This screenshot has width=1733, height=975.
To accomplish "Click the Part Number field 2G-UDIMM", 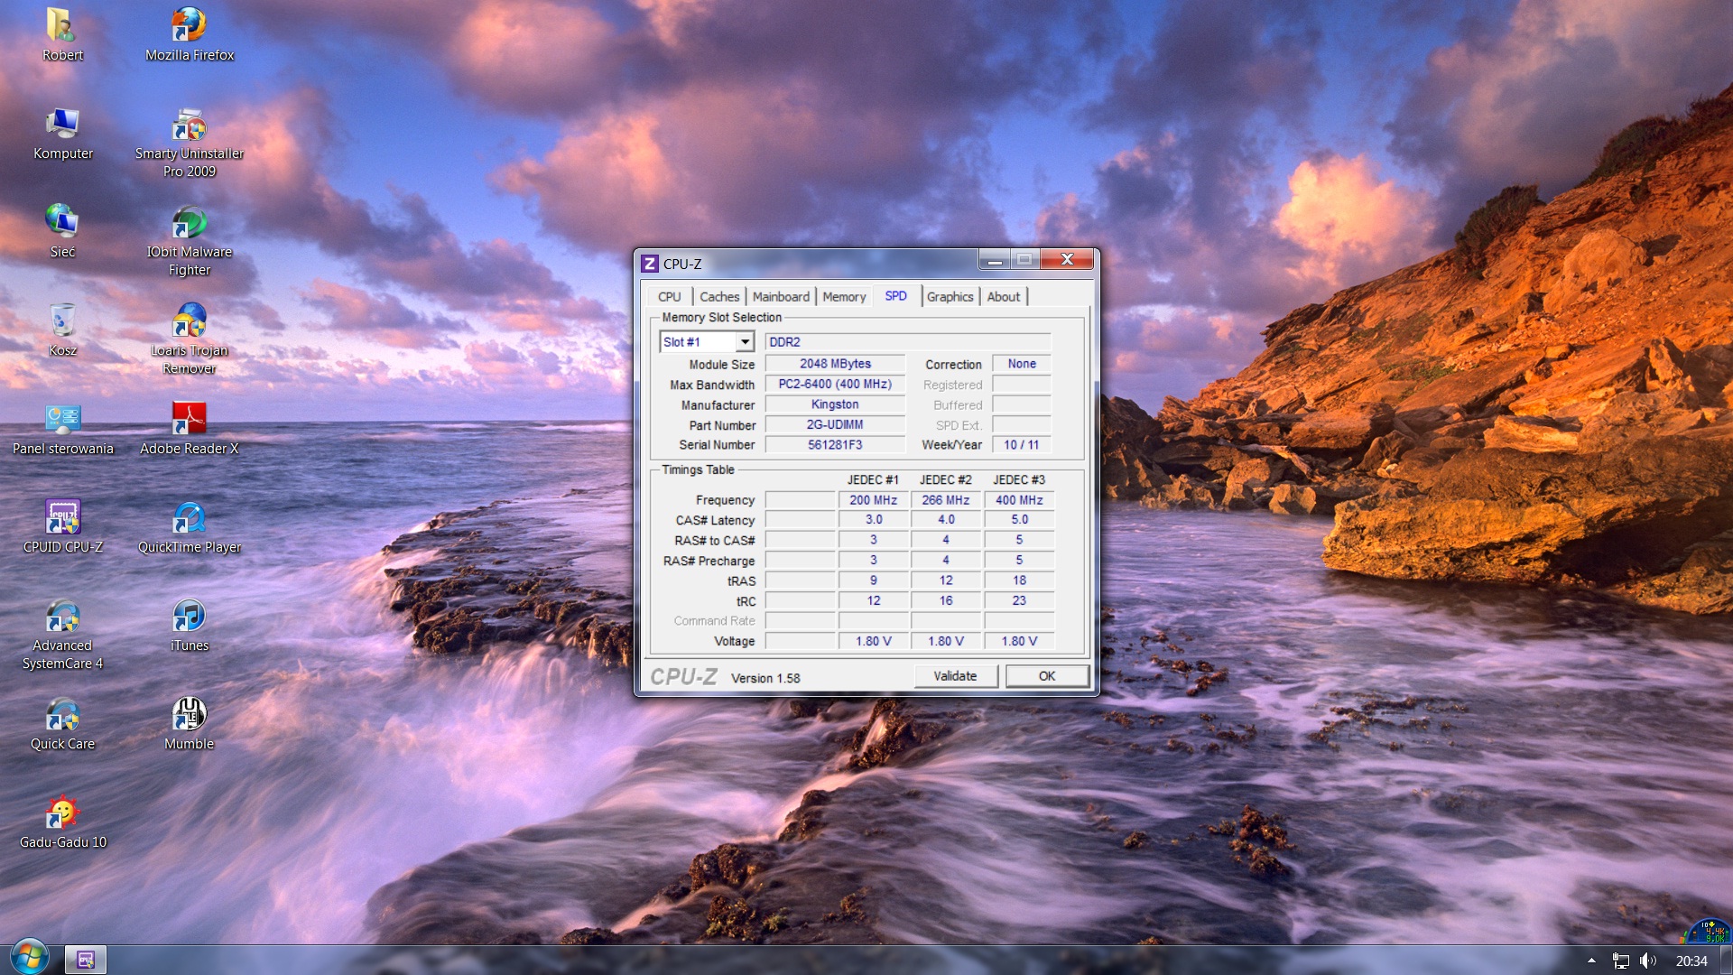I will click(834, 425).
